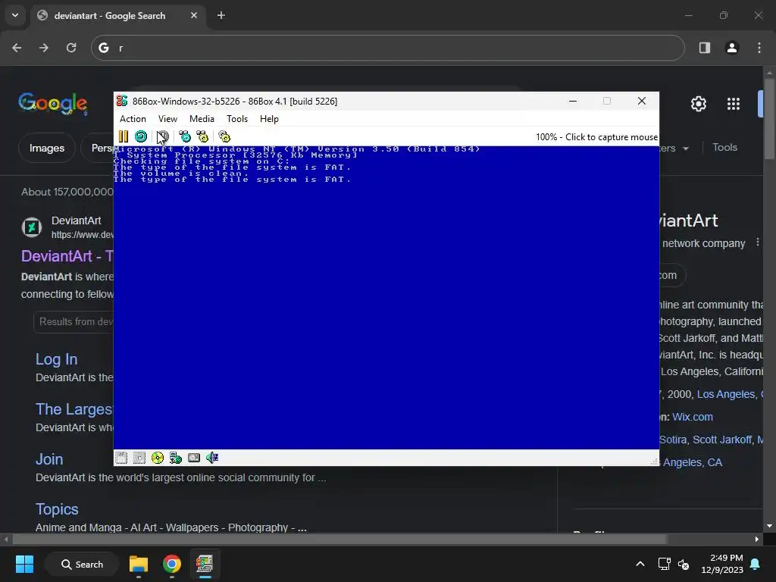The height and width of the screenshot is (582, 776).
Task: Click the sound speaker status icon
Action: tap(212, 458)
